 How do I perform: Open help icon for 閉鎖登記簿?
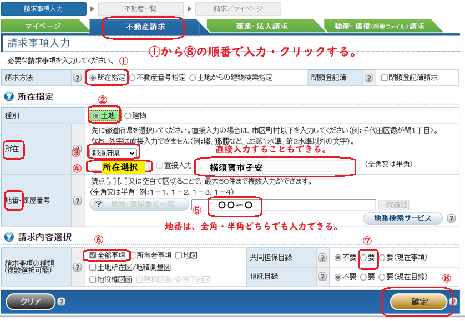(368, 78)
